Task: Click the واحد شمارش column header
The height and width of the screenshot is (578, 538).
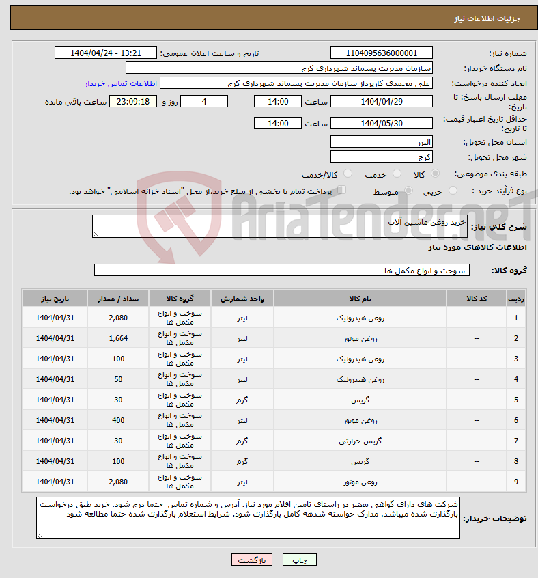Action: point(242,299)
